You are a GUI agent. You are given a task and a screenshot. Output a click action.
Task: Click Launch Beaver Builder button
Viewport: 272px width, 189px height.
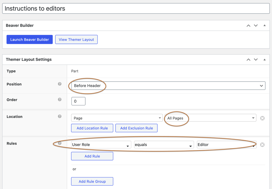30,39
